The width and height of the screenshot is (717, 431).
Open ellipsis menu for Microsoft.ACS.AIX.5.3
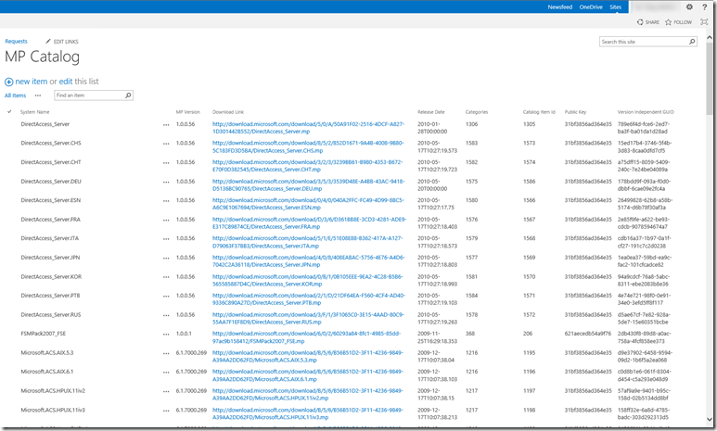[166, 353]
